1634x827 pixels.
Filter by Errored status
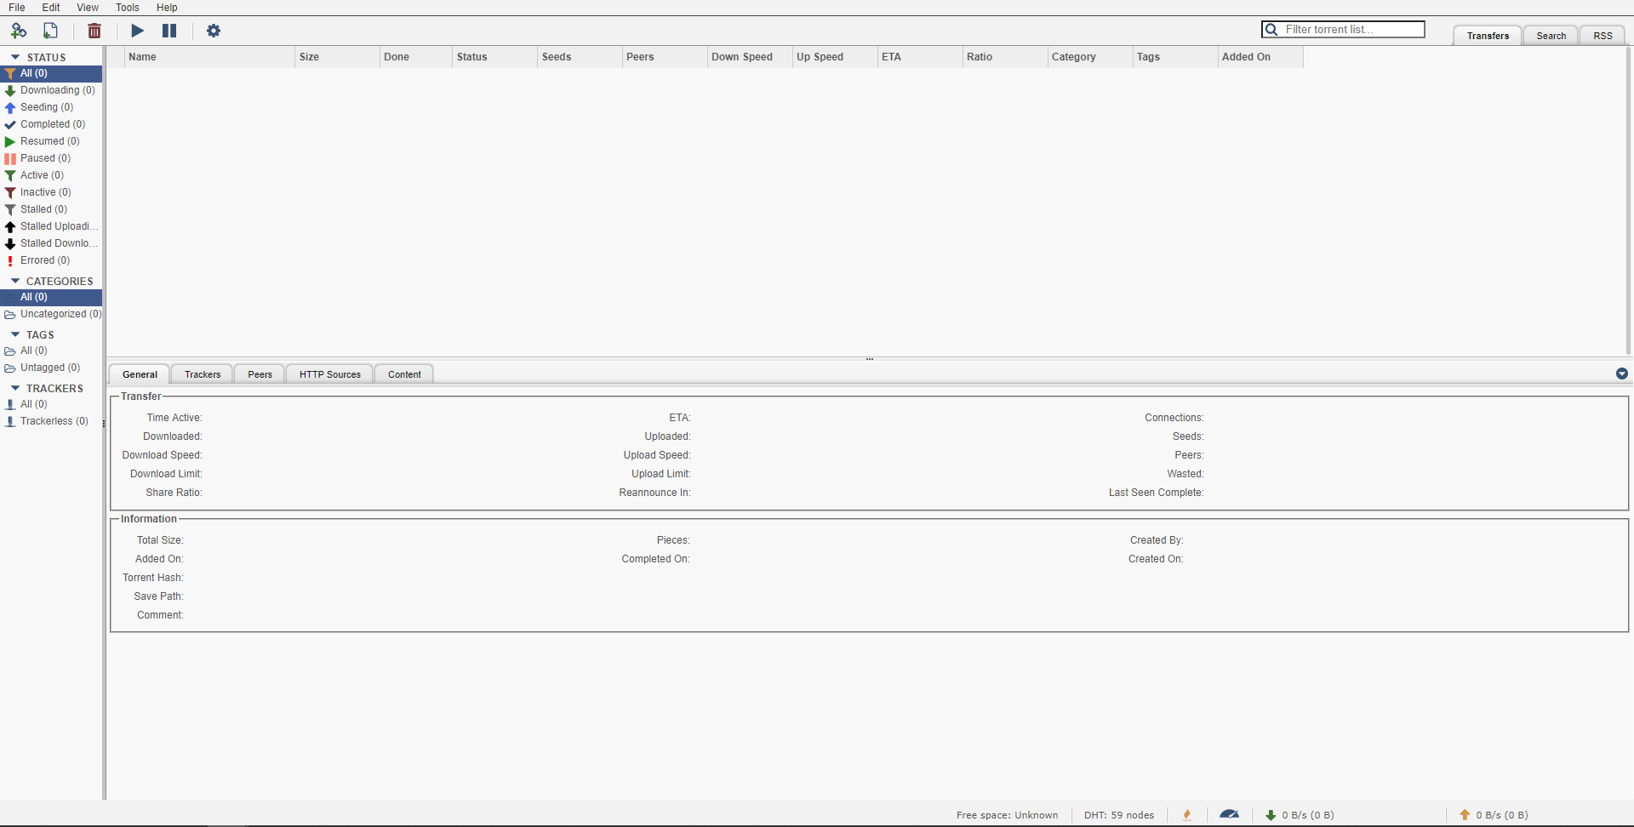click(51, 260)
